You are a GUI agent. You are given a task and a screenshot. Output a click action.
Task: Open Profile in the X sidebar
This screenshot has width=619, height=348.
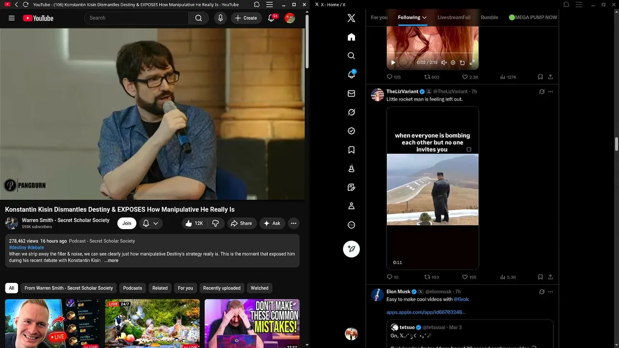pyautogui.click(x=352, y=206)
